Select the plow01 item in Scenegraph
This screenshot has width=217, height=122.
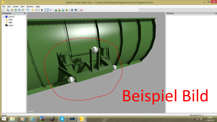pyautogui.click(x=11, y=17)
